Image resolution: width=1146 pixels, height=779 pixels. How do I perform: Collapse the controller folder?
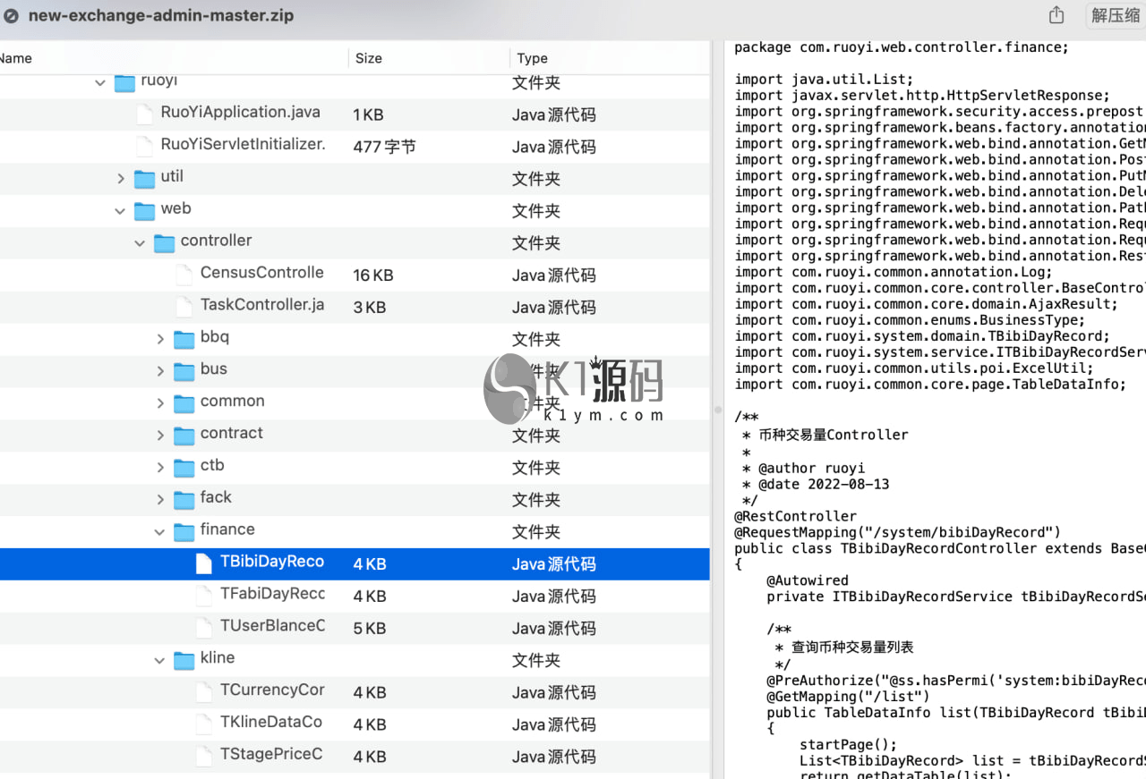click(140, 243)
